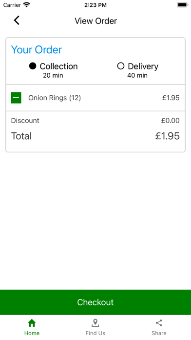Tap the Home house icon
The width and height of the screenshot is (191, 340).
coord(32,323)
